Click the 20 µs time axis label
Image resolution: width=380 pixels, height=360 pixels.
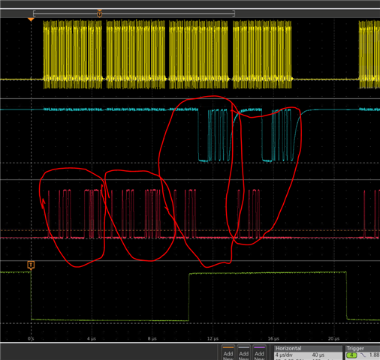(x=333, y=338)
